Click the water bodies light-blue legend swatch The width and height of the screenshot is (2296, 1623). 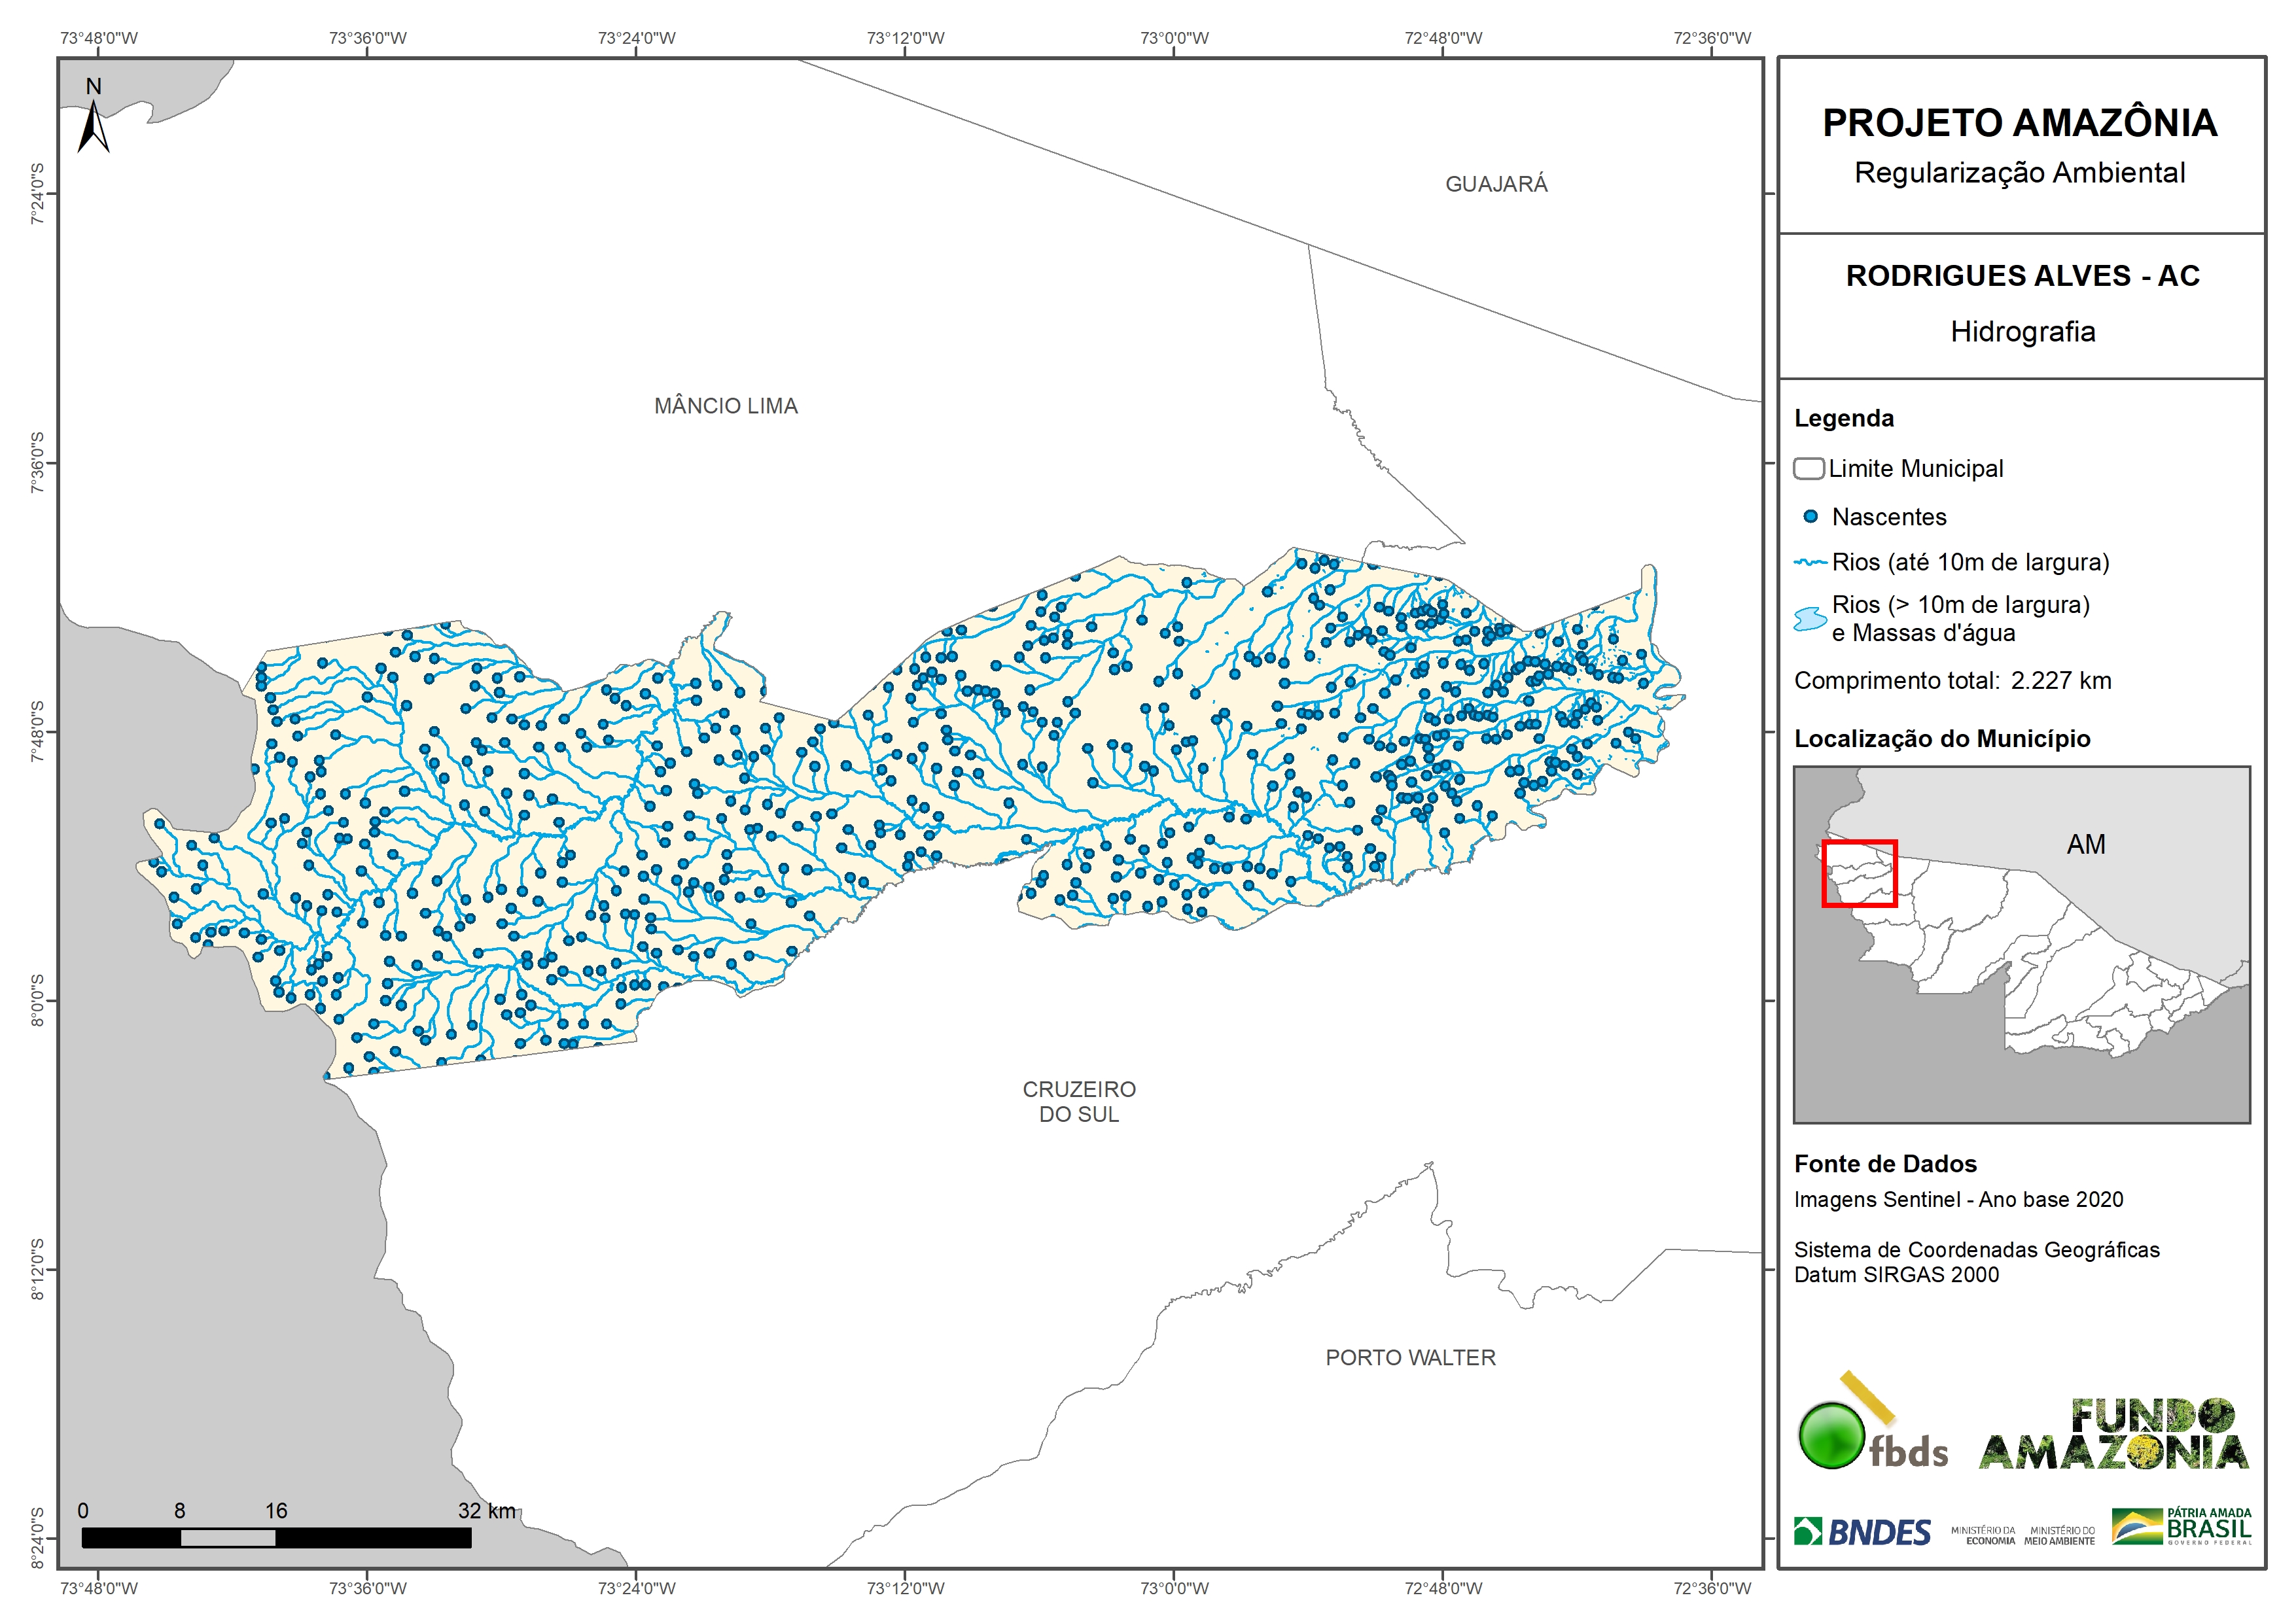[x=1810, y=619]
